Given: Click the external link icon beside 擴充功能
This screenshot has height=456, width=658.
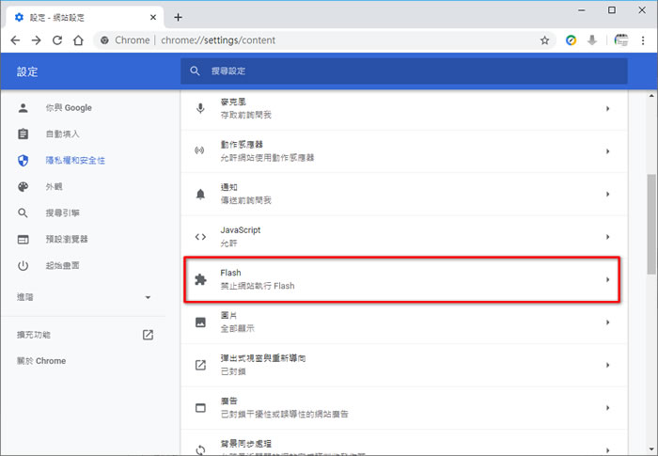Looking at the screenshot, I should pos(148,335).
